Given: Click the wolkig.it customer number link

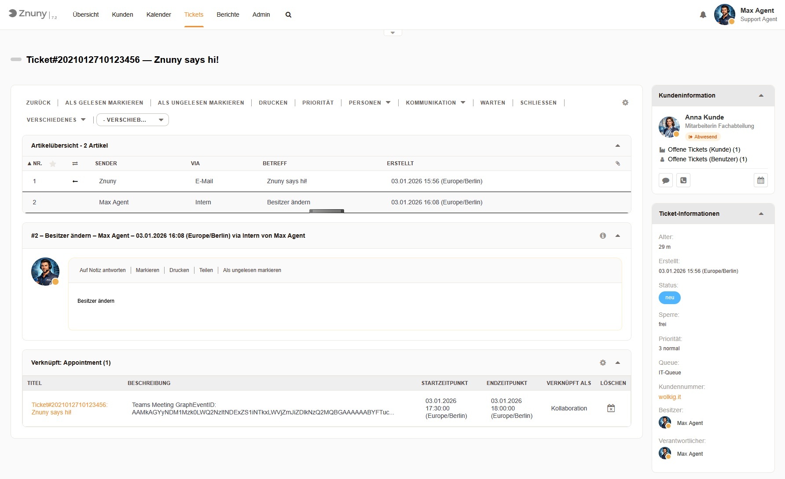Looking at the screenshot, I should point(669,397).
